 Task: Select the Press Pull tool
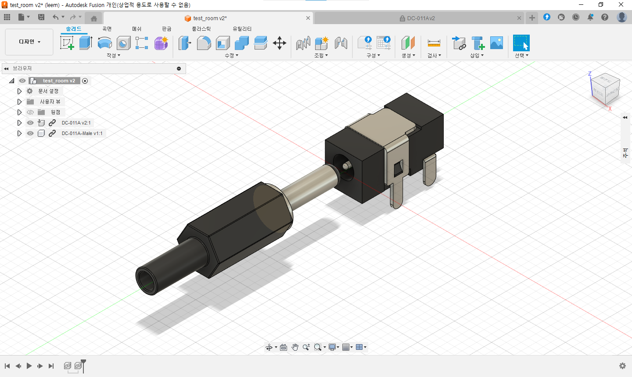tap(185, 43)
